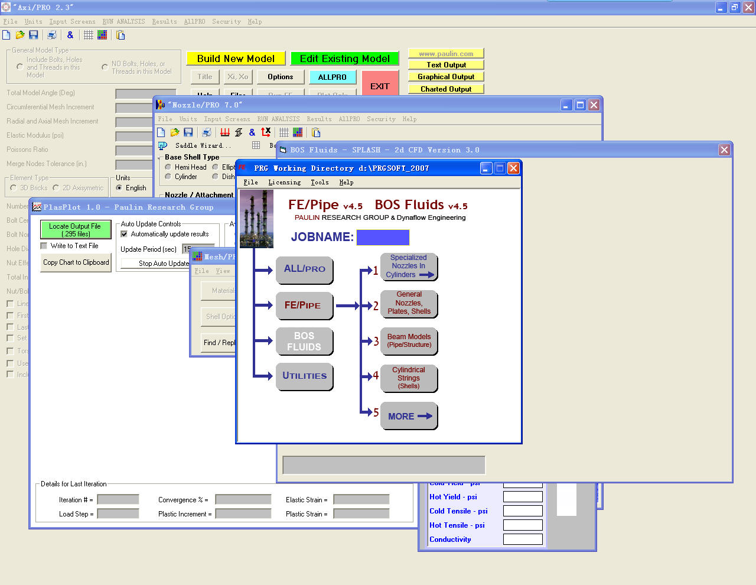Open File menu in PRG Working Directory window
756x585 pixels.
click(250, 182)
